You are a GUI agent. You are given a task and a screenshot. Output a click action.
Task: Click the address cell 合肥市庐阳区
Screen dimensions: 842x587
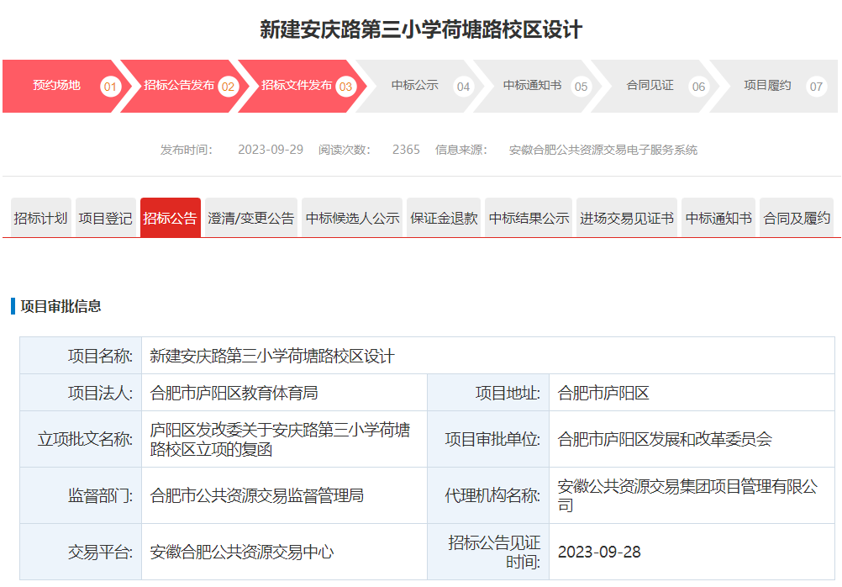coord(692,393)
